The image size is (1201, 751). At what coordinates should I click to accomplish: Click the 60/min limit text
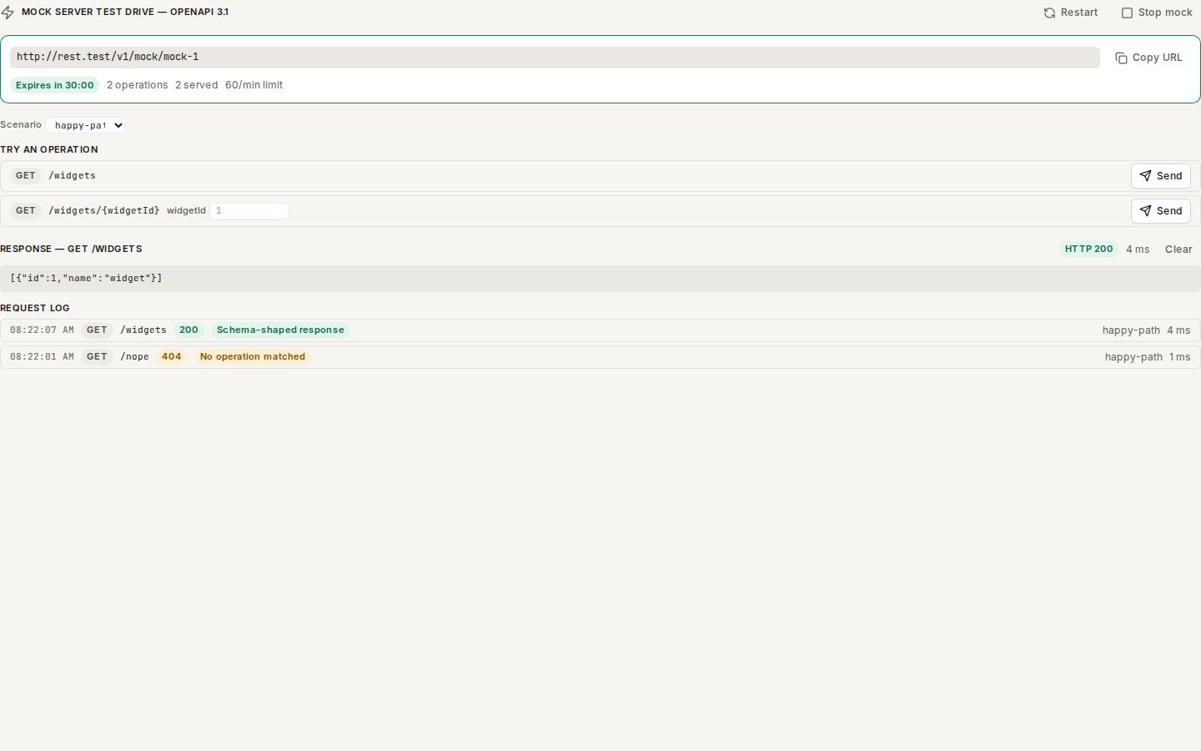point(254,85)
